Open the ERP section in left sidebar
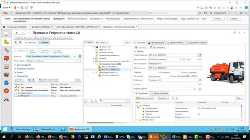The height and width of the screenshot is (140, 250). click(6, 91)
